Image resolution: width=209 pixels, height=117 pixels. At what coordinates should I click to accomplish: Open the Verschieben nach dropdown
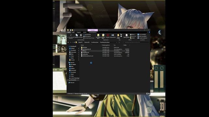click(98, 36)
